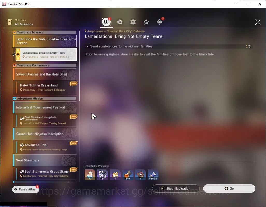Minimize the Honkai: Star Rail window
This screenshot has width=266, height=207.
tap(236, 4)
